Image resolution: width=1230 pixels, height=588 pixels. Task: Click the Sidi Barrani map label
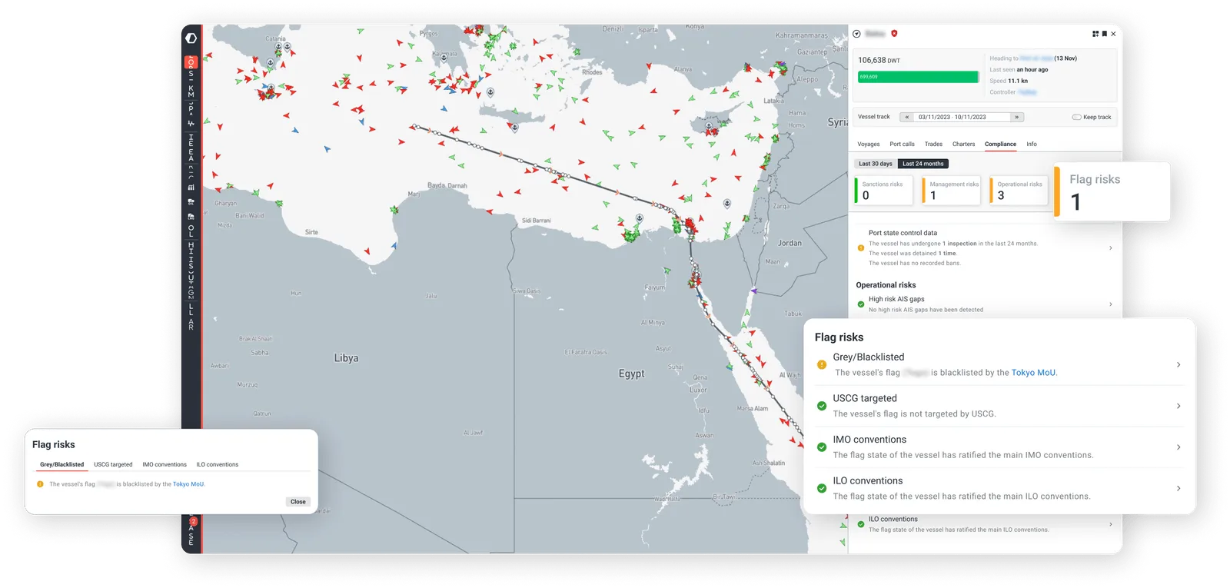click(x=537, y=221)
